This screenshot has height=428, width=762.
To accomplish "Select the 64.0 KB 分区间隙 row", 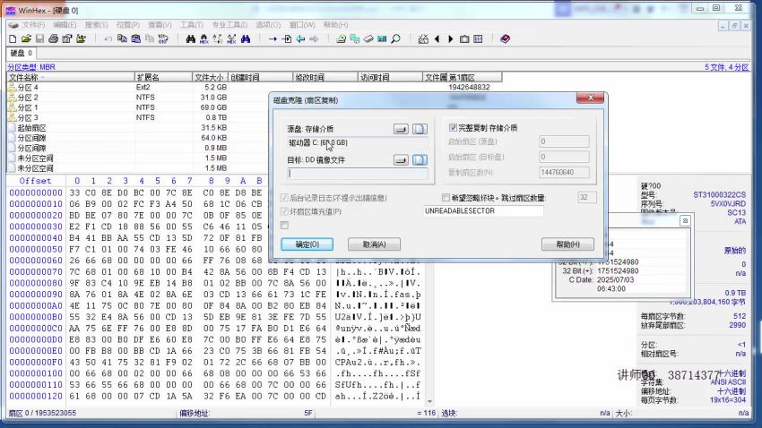I will click(x=138, y=138).
